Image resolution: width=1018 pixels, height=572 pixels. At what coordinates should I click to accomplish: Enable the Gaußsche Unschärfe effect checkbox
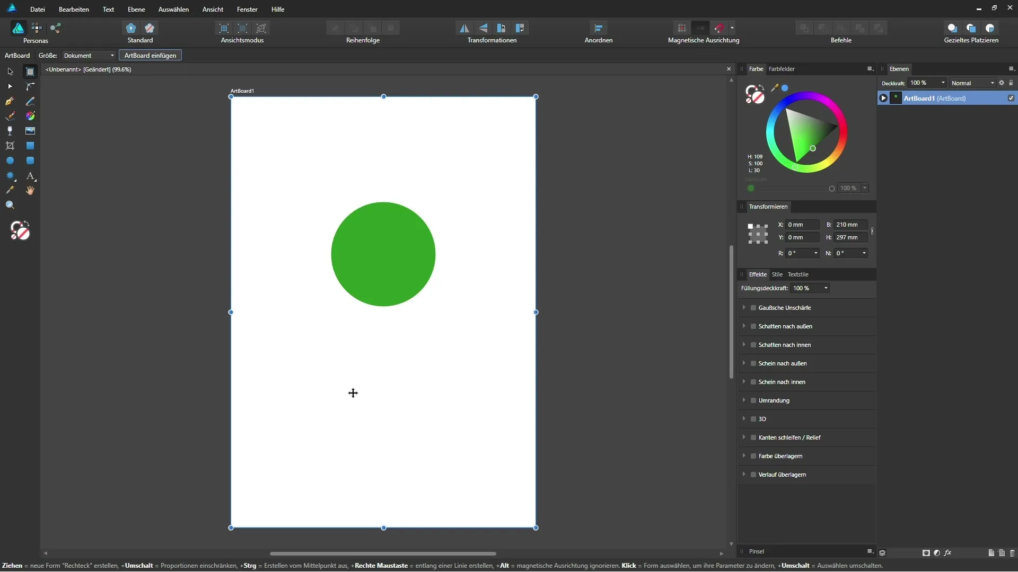[x=753, y=308]
